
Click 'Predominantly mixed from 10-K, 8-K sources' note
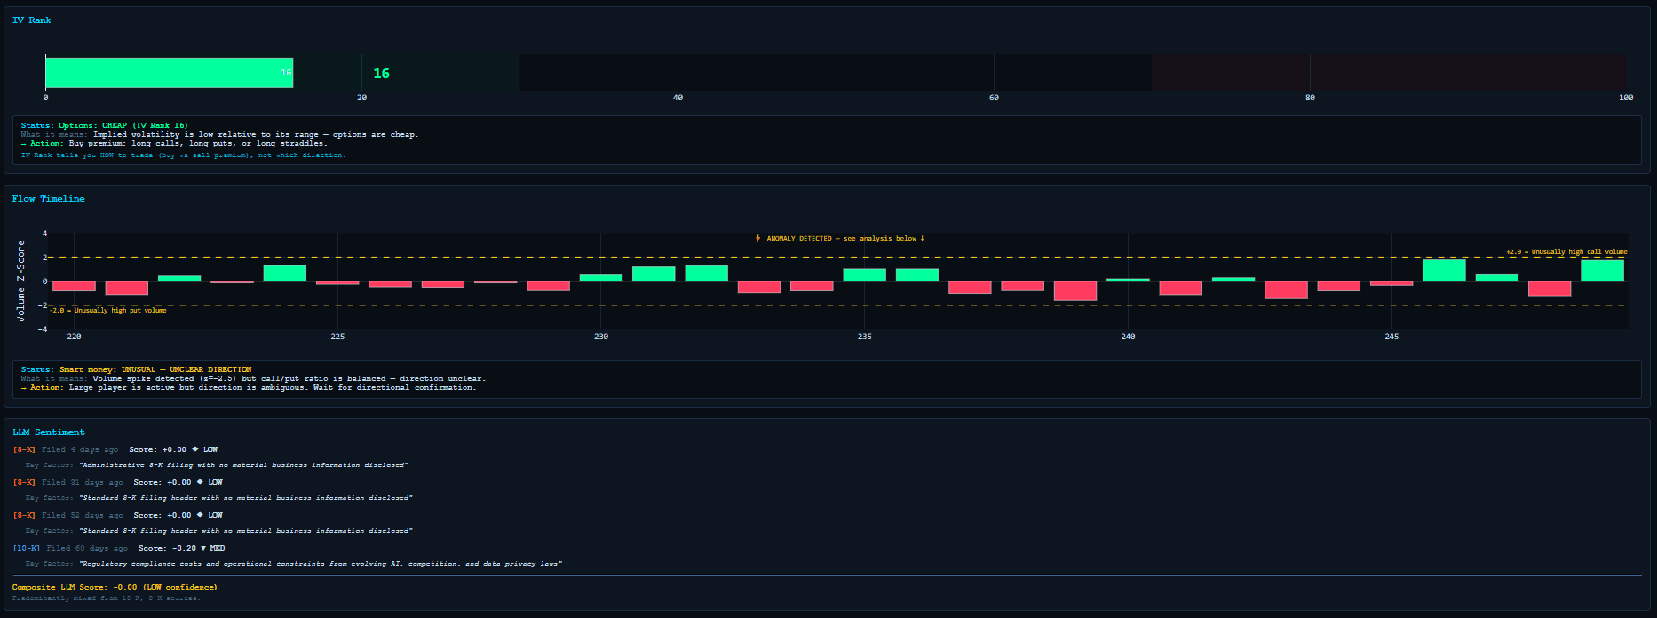click(107, 598)
